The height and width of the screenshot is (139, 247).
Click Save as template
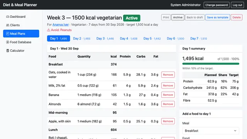[x=218, y=17]
